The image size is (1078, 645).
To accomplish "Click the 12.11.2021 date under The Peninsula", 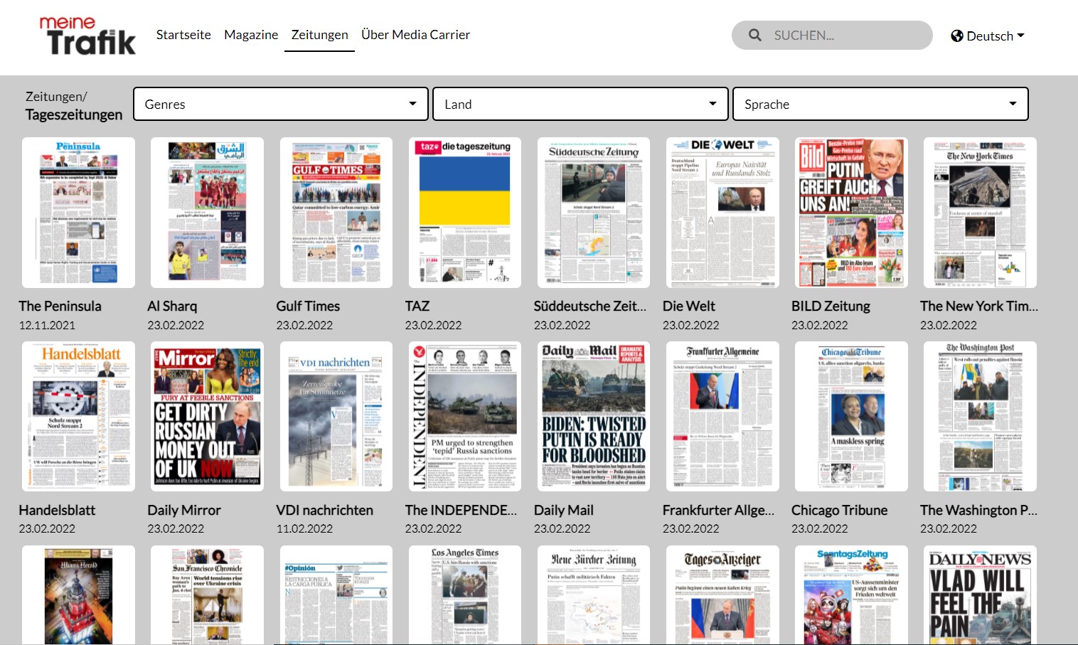I will 47,325.
